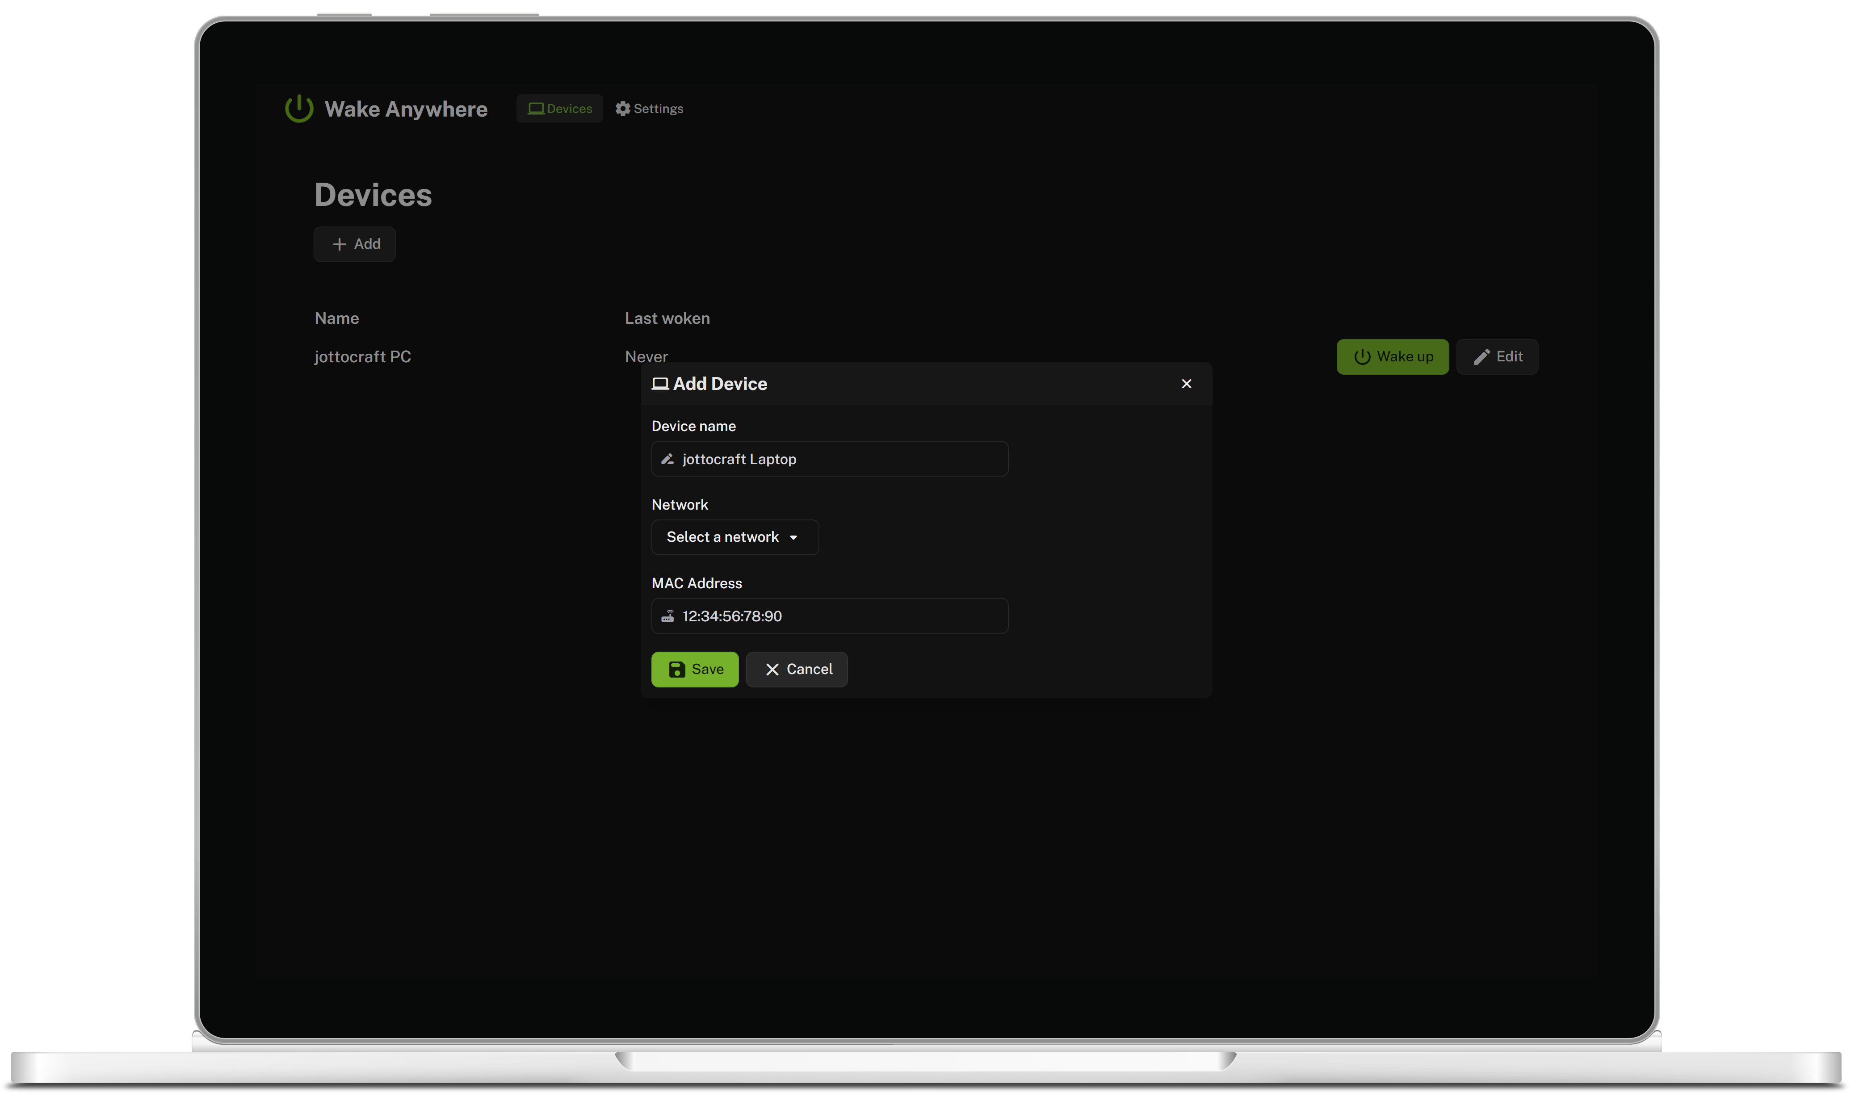Select the jottocraft PC device row
The width and height of the screenshot is (1851, 1097).
coord(362,357)
